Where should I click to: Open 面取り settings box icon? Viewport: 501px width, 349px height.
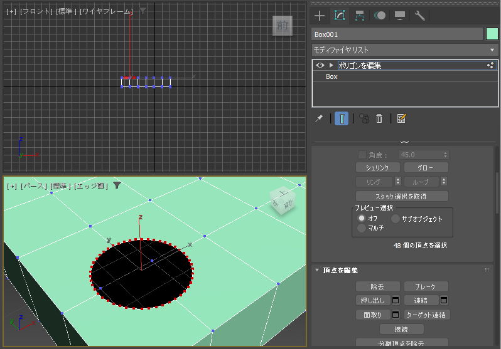(x=396, y=315)
